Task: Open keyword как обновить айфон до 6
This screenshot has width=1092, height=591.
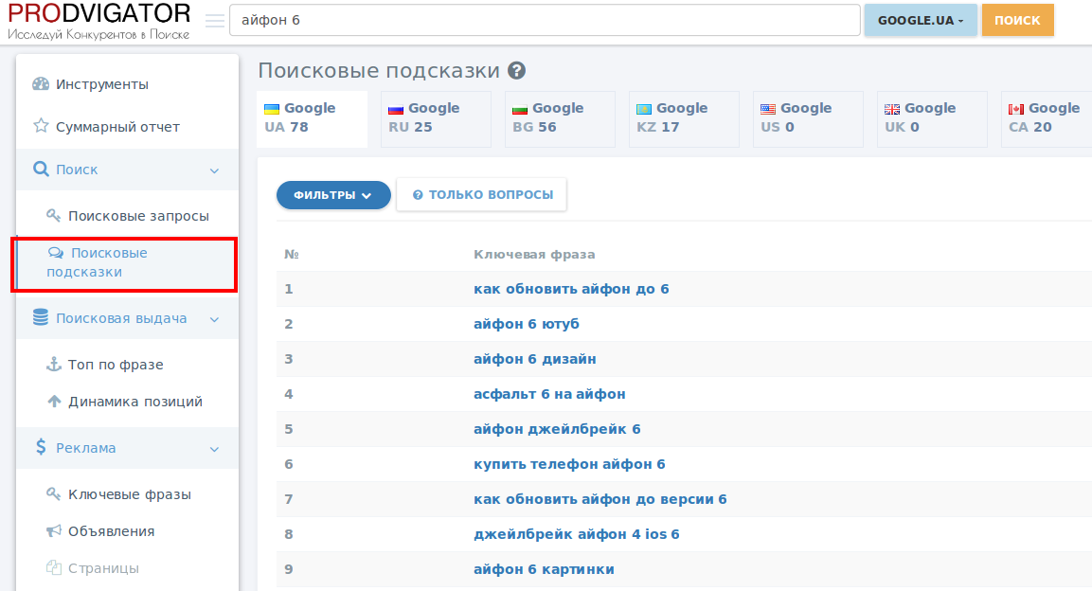Action: 571,289
